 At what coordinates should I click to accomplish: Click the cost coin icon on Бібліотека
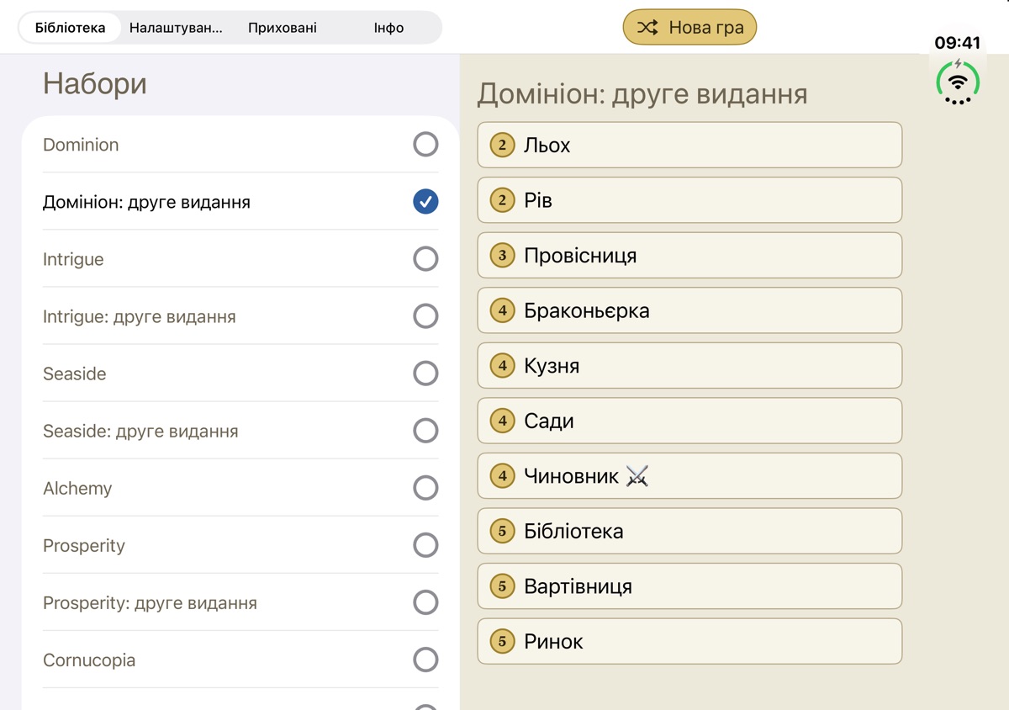[x=503, y=531]
